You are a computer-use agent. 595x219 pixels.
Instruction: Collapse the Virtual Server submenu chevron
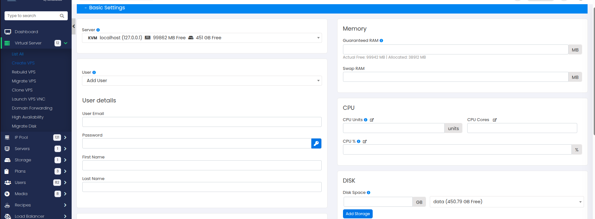point(66,43)
